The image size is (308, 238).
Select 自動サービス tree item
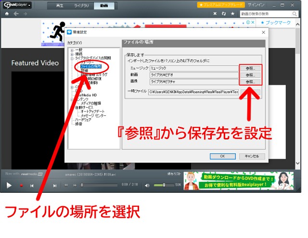coord(84,107)
